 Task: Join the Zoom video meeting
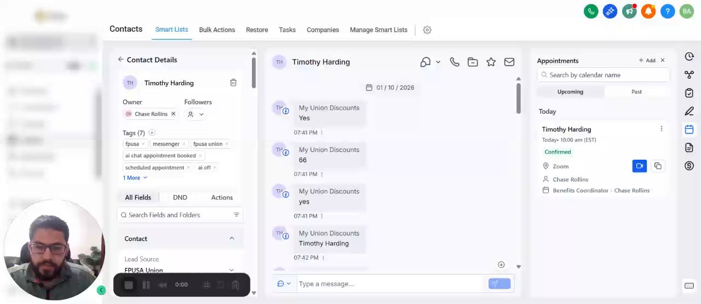coord(640,166)
